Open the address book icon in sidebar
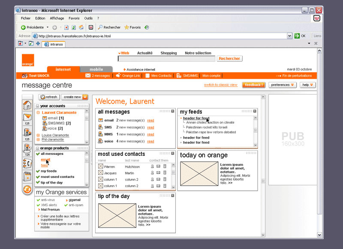Image resolution: width=343 pixels, height=249 pixels. coord(27,163)
